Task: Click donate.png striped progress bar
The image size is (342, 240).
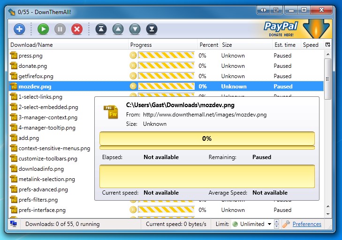Action: pos(166,65)
